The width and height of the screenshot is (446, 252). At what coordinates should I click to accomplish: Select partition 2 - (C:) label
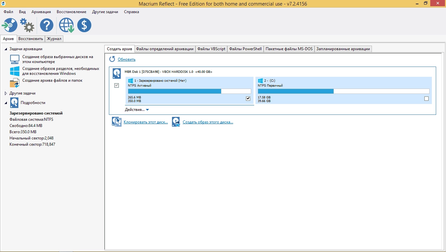pyautogui.click(x=270, y=80)
